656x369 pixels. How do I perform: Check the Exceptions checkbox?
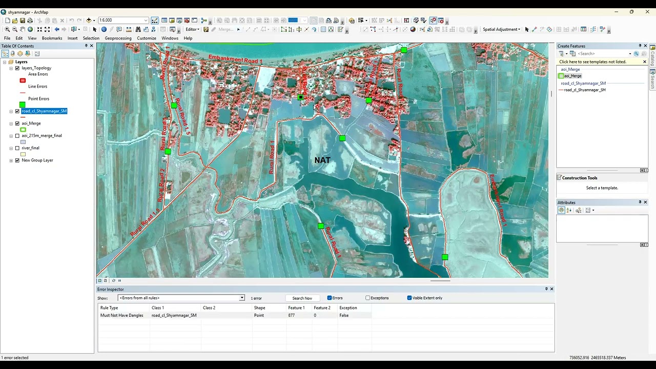[367, 298]
